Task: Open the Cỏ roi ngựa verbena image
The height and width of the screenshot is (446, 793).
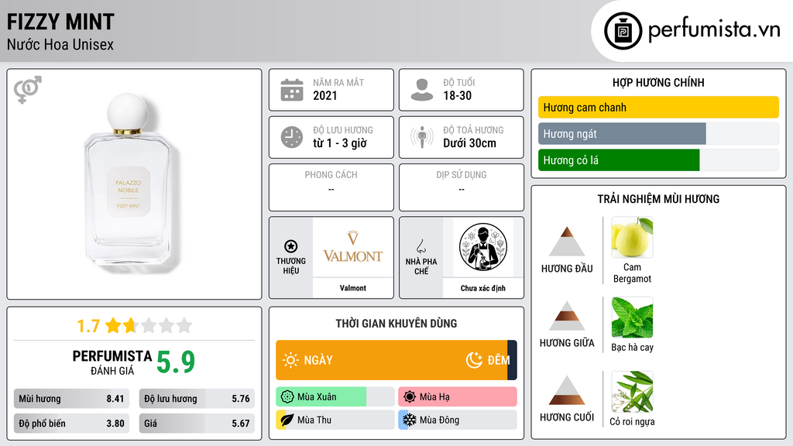Action: 632,392
